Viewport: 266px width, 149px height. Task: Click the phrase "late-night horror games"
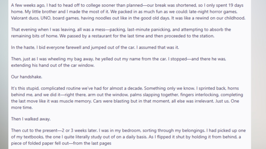(x=213, y=12)
